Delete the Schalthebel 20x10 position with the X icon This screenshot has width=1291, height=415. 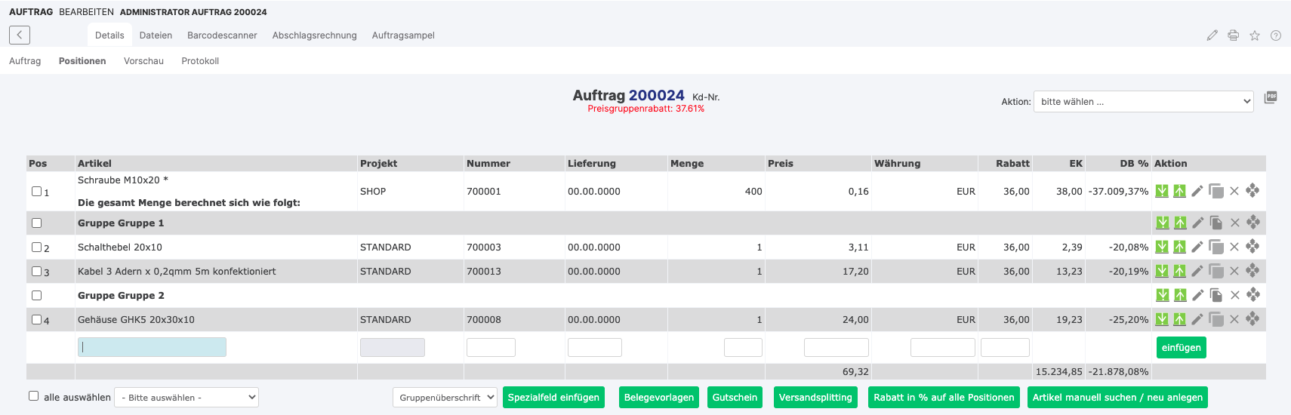[1234, 247]
